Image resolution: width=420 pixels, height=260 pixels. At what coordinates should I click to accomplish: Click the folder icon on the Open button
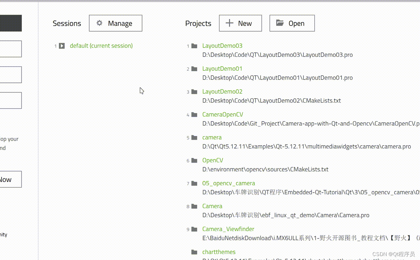pos(280,23)
